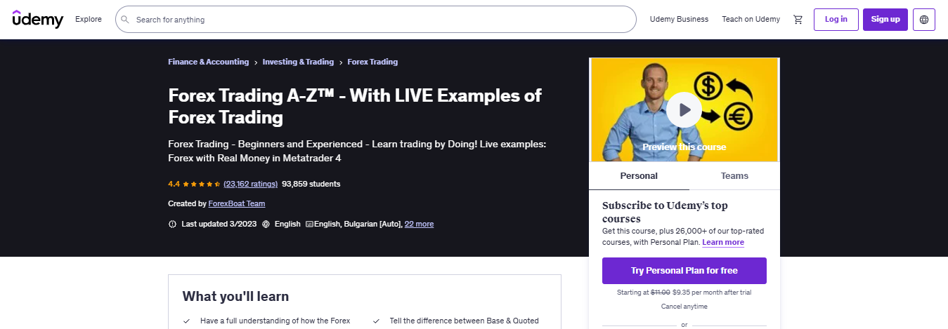Click the course title 'Forex Trading A-Z™'
The height and width of the screenshot is (329, 948).
355,106
